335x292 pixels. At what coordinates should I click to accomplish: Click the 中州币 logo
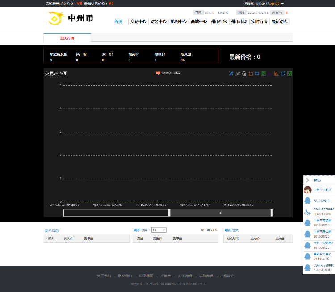(x=71, y=18)
